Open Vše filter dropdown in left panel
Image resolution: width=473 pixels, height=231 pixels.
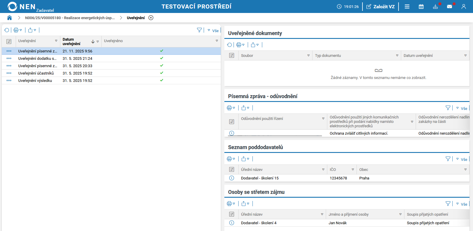coord(213,30)
